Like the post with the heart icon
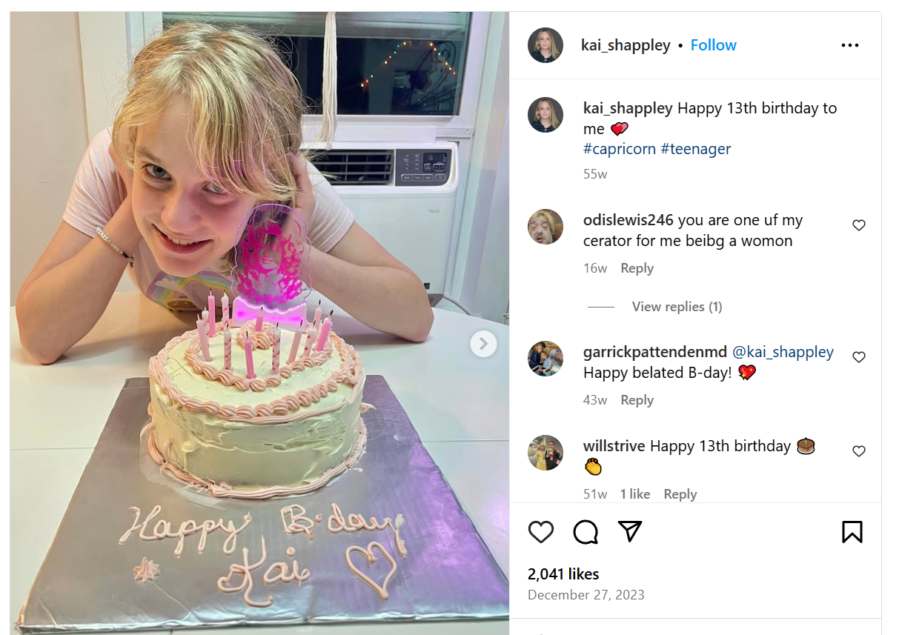The image size is (922, 635). point(541,532)
